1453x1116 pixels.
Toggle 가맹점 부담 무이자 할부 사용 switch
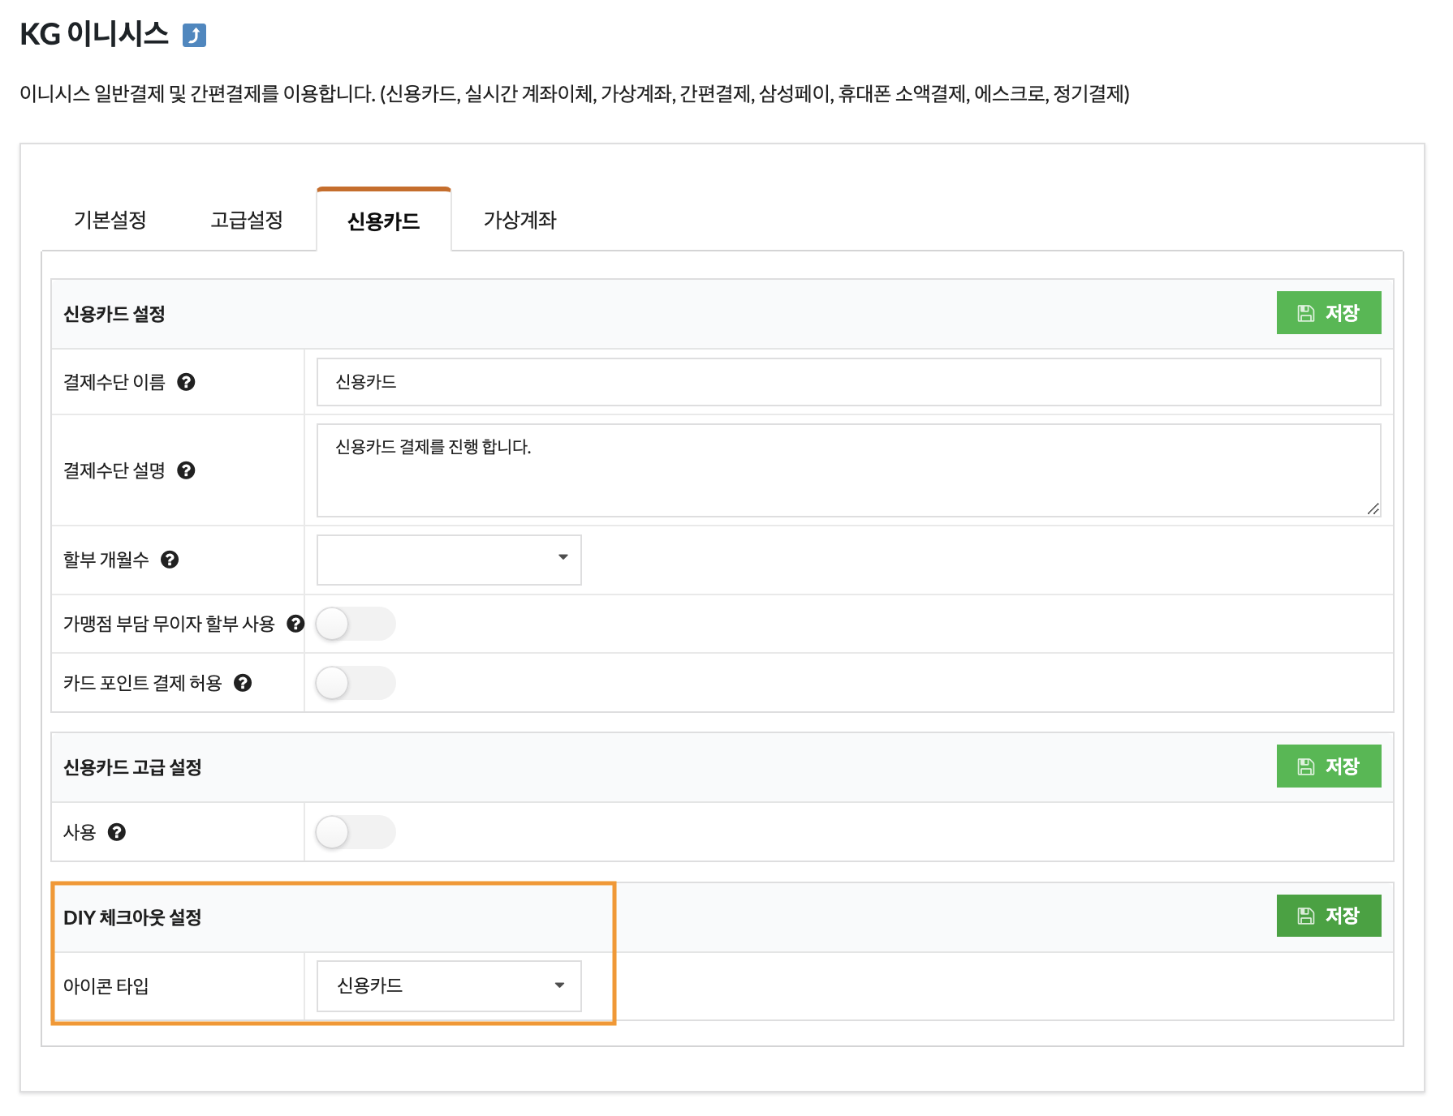(x=355, y=624)
